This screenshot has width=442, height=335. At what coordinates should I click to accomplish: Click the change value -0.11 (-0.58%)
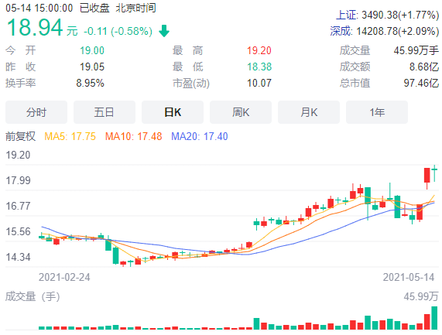click(x=118, y=31)
